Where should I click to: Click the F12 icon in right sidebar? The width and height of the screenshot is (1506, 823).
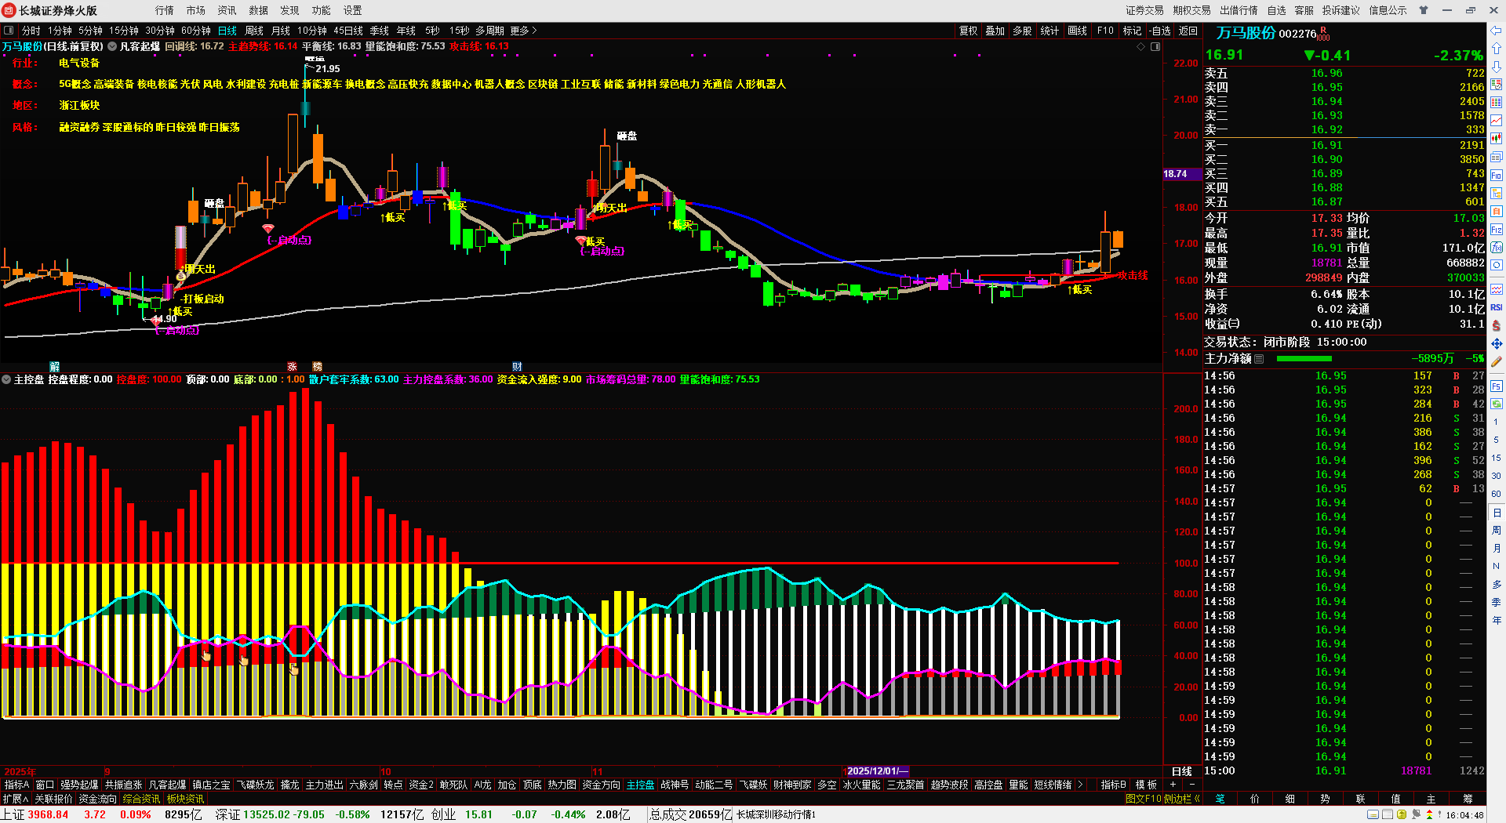tap(1496, 230)
